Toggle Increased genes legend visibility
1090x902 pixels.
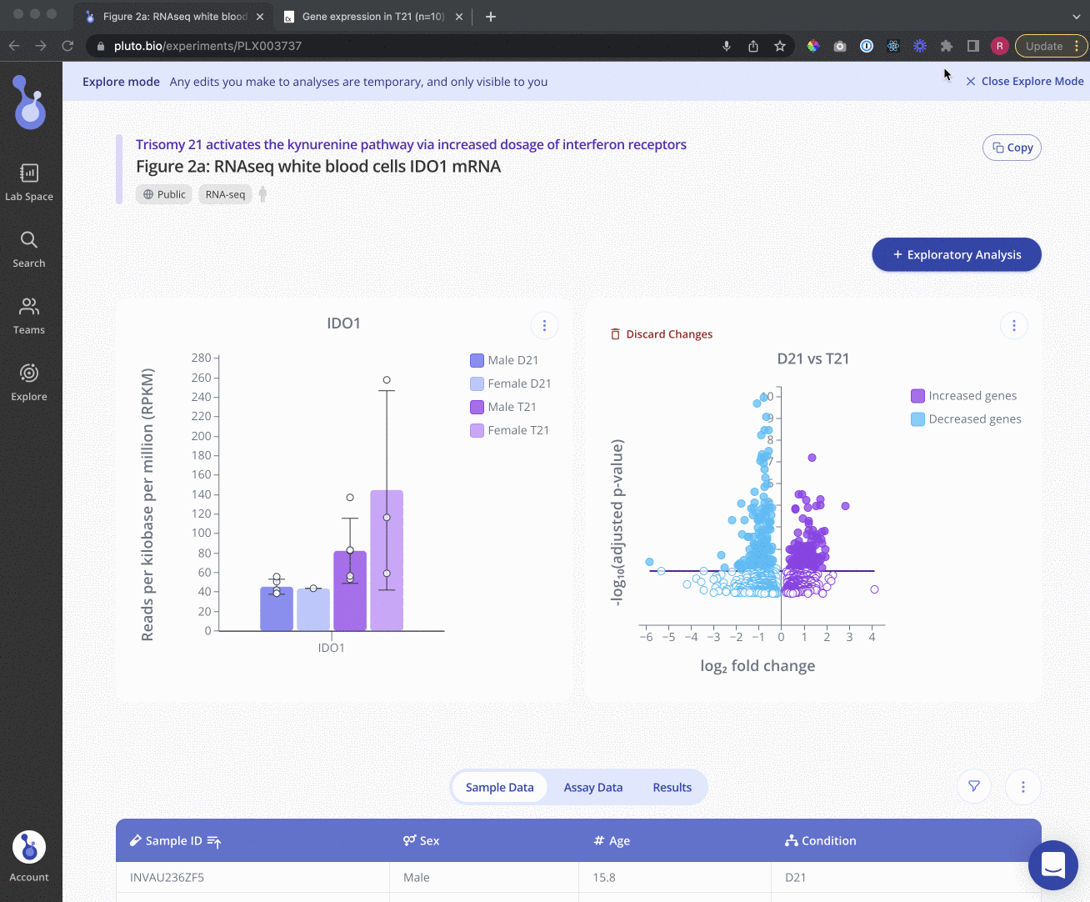pos(963,396)
